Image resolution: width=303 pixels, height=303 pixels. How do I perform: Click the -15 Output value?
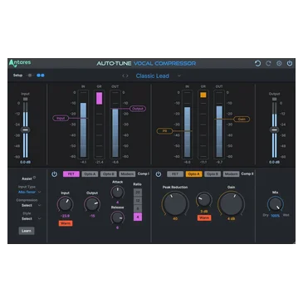(x=92, y=216)
